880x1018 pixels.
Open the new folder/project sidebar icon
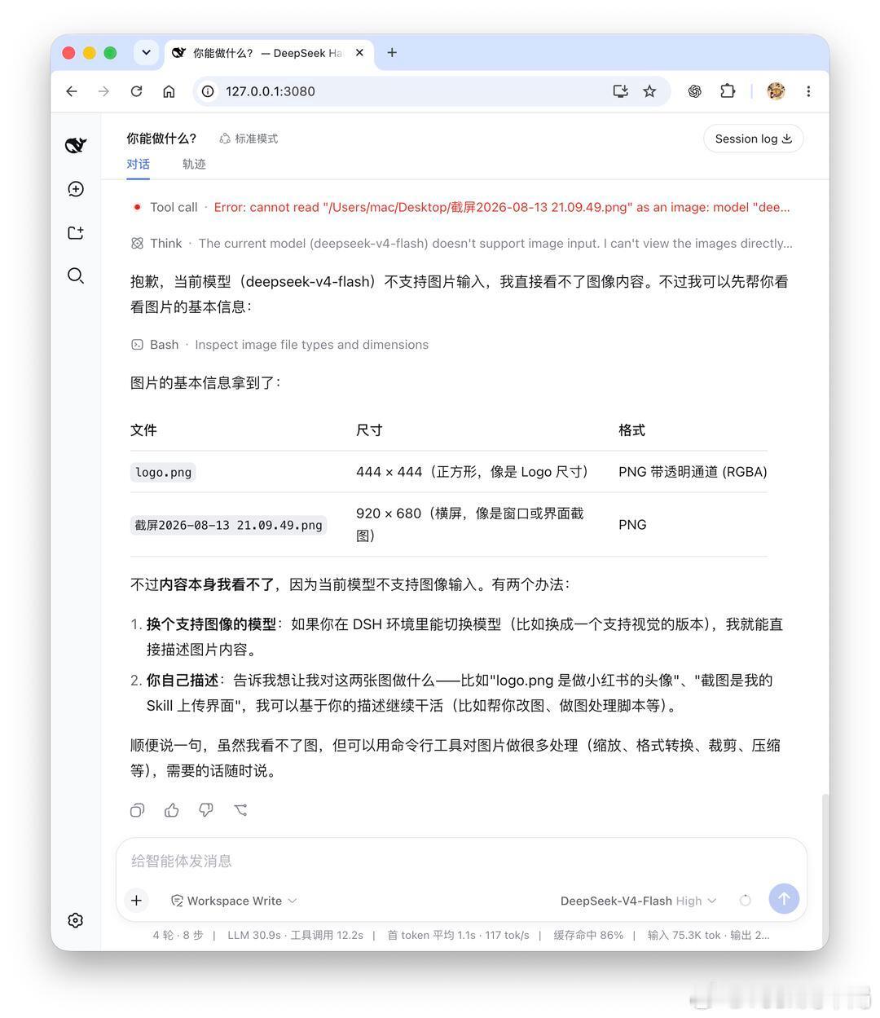click(x=76, y=233)
